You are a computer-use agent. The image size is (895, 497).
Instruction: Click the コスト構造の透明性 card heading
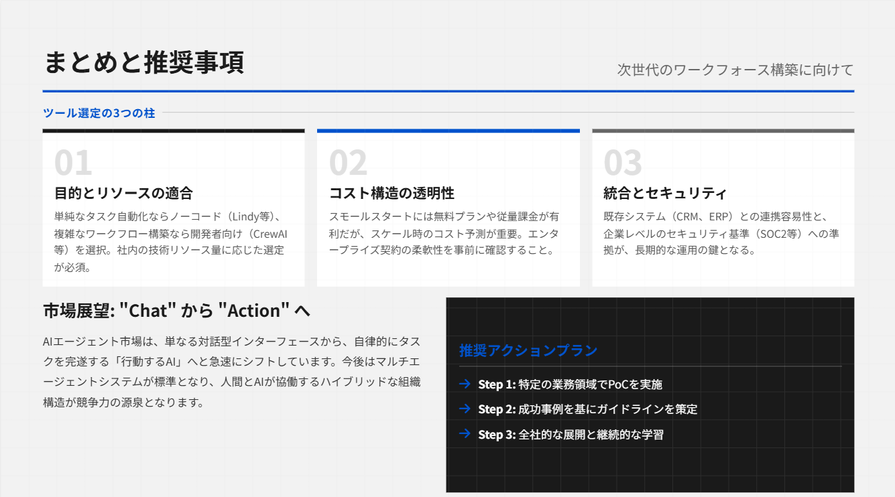click(x=392, y=194)
